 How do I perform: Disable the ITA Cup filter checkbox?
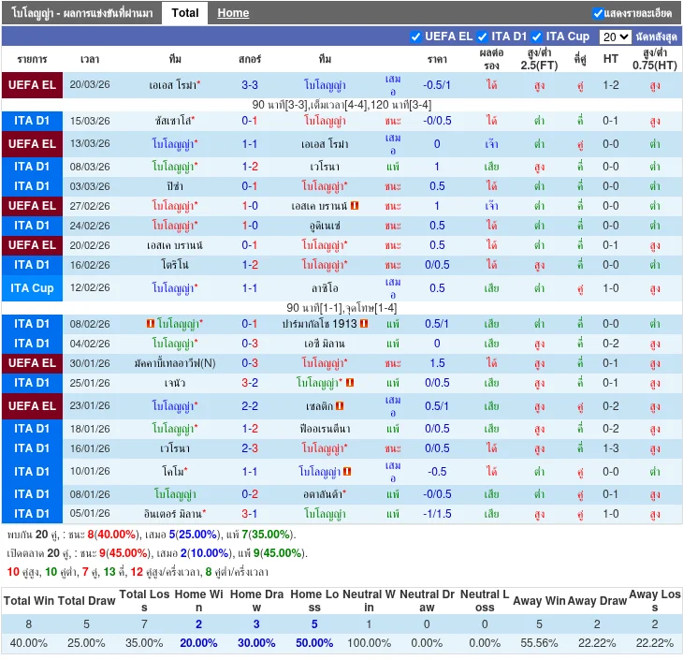pos(537,37)
